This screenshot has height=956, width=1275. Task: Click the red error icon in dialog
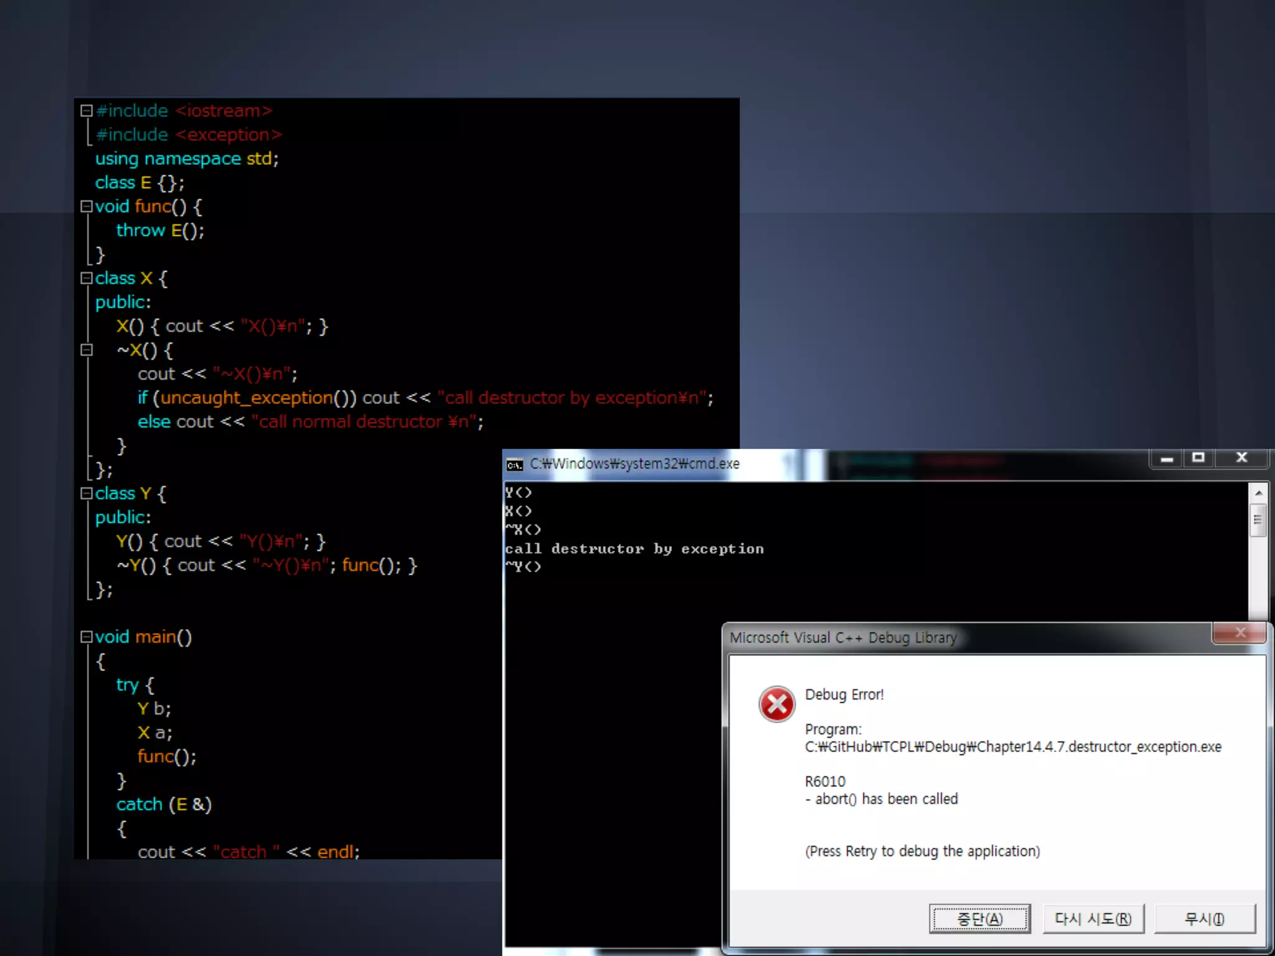coord(776,705)
